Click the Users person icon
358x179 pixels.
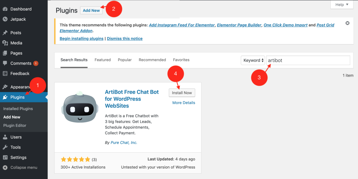(5, 137)
